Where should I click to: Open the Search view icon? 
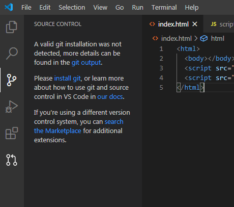[x=12, y=54]
